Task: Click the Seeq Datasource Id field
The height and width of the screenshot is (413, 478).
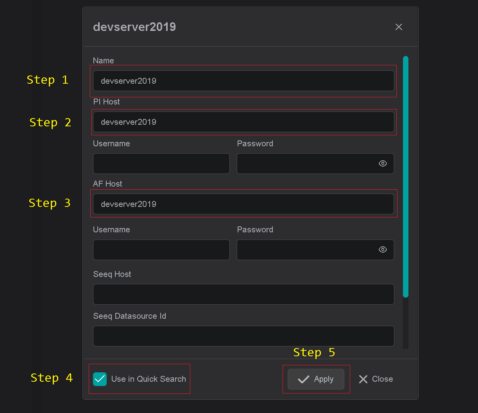Action: 243,336
